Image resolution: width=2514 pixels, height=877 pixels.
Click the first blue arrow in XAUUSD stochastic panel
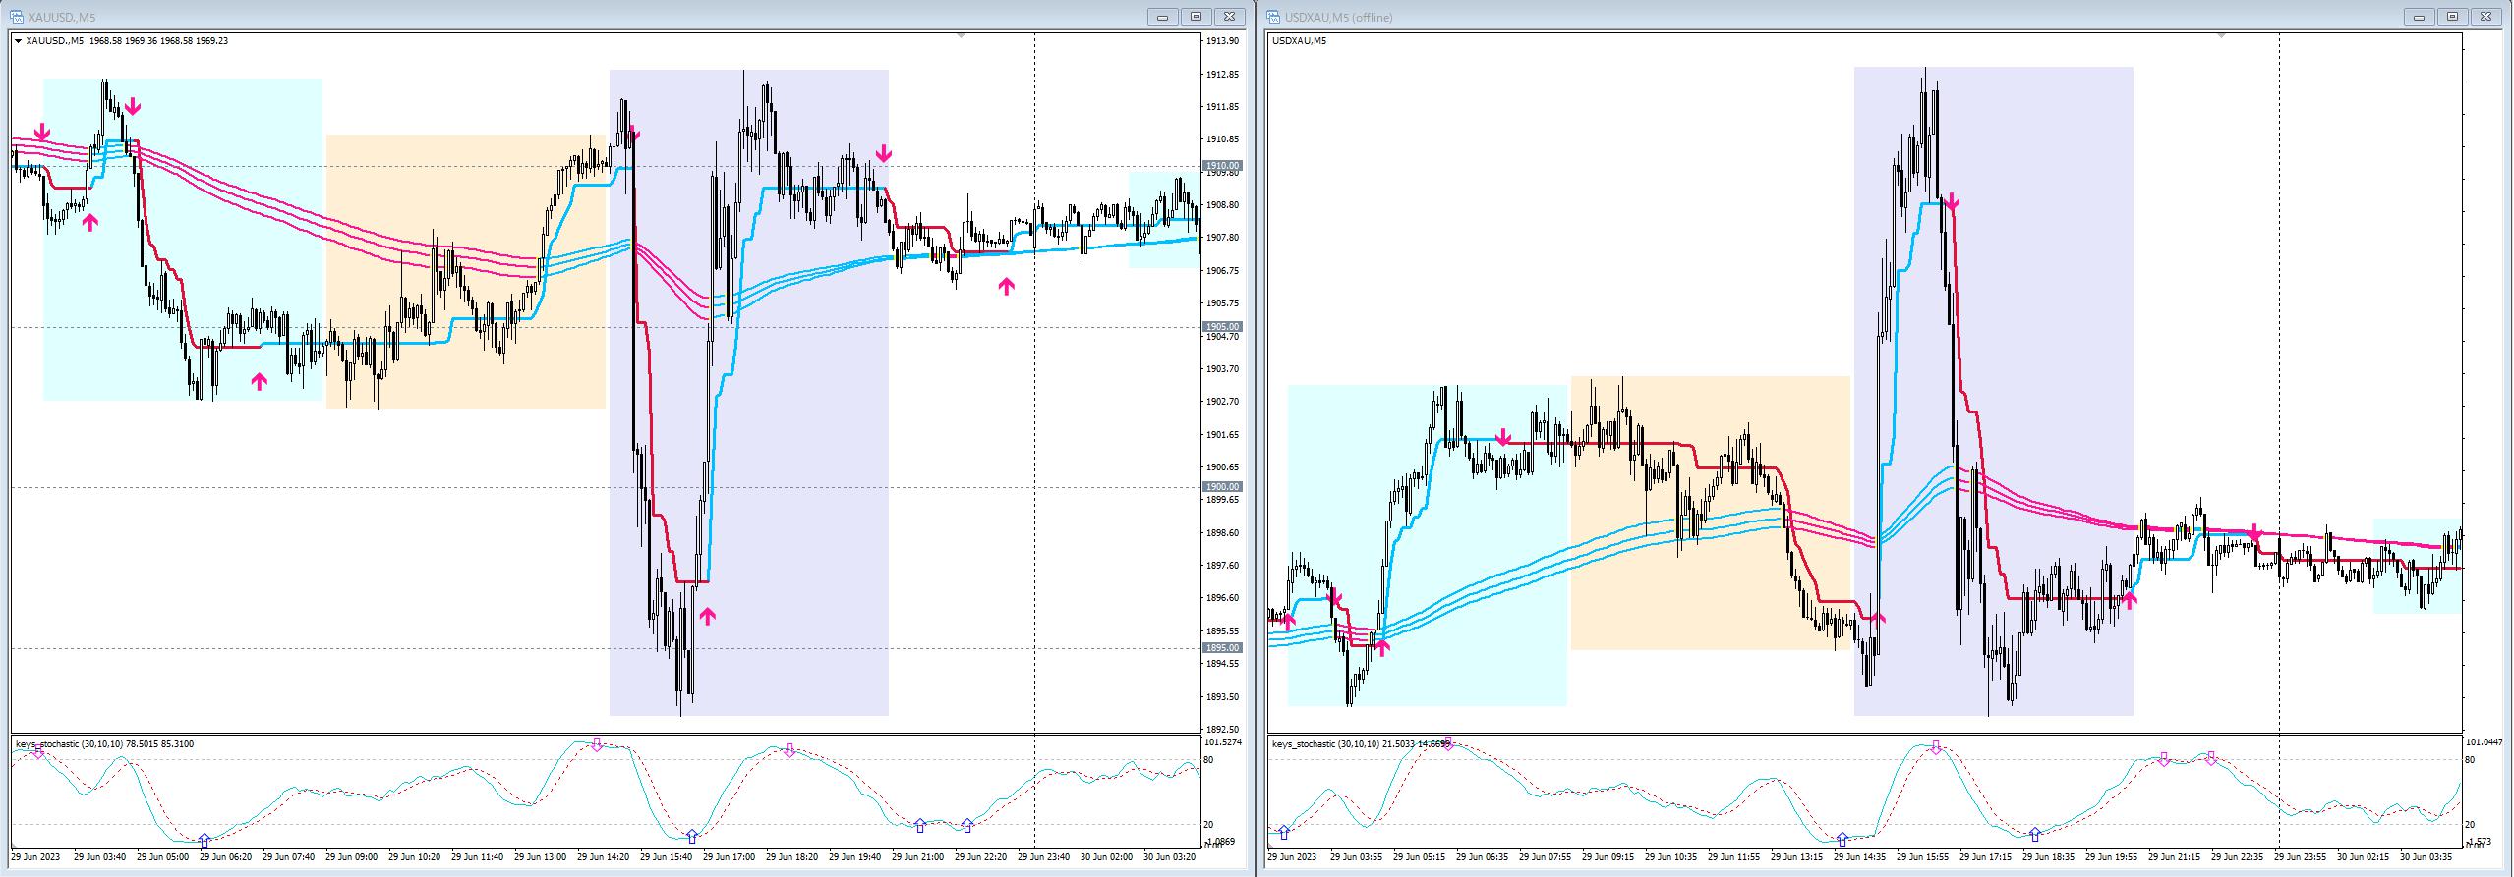[x=204, y=840]
